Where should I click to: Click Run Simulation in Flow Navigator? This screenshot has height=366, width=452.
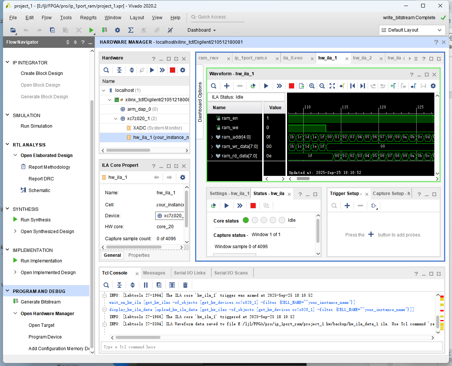click(x=37, y=126)
